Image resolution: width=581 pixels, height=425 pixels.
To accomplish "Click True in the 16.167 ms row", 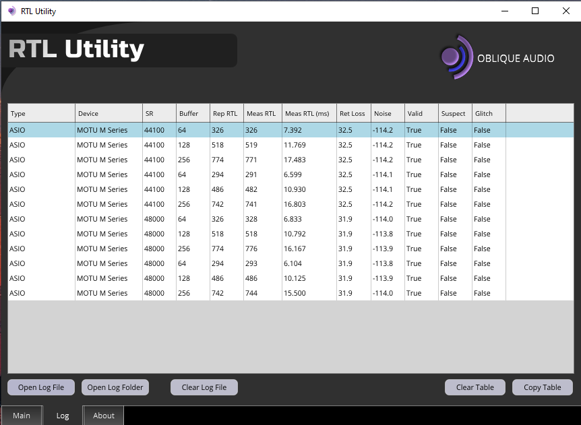I will (414, 249).
